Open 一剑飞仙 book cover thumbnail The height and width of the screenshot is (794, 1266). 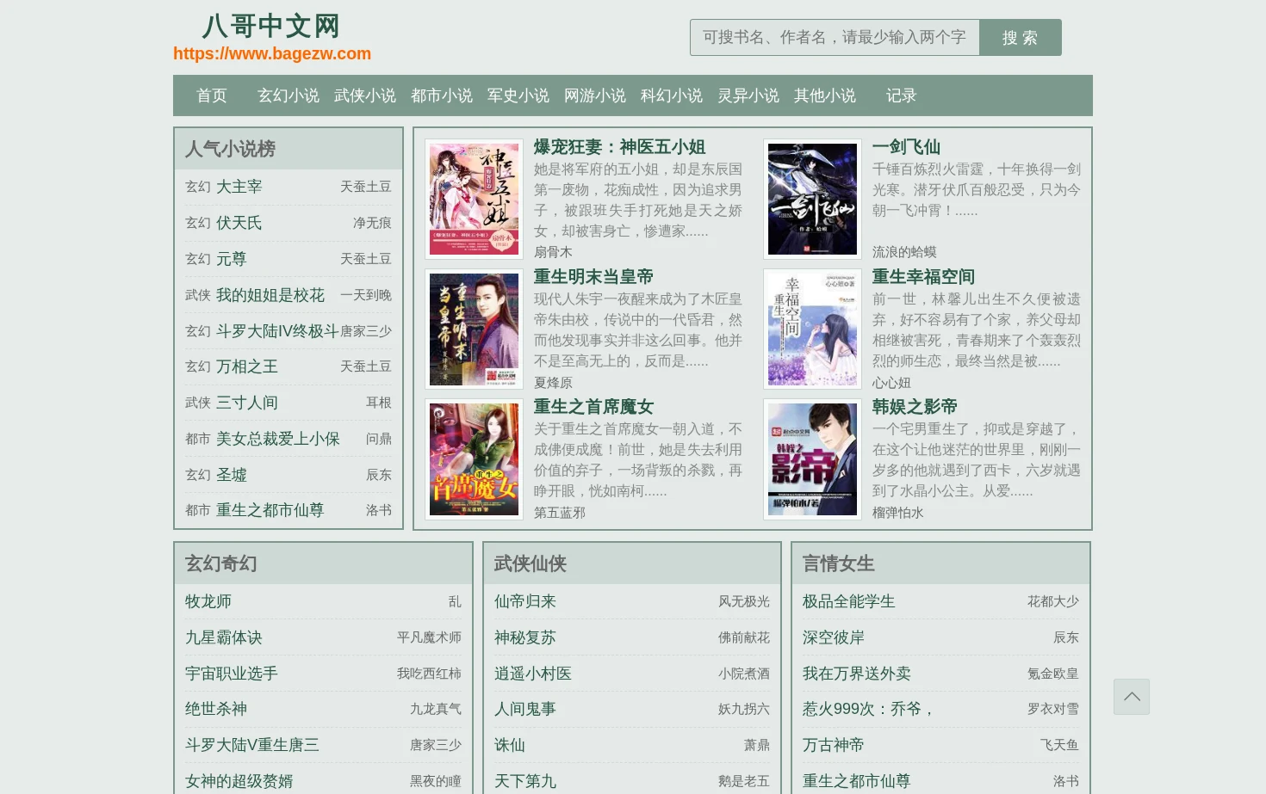click(x=812, y=199)
